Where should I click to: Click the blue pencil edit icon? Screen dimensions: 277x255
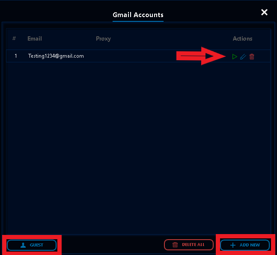pyautogui.click(x=243, y=56)
